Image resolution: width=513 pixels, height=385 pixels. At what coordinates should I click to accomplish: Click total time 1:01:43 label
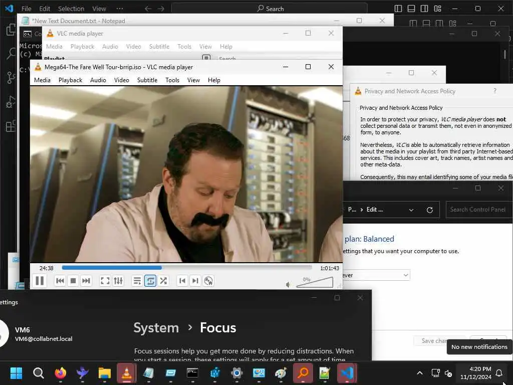330,268
